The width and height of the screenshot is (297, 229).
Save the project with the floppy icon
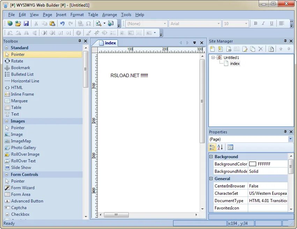point(26,23)
